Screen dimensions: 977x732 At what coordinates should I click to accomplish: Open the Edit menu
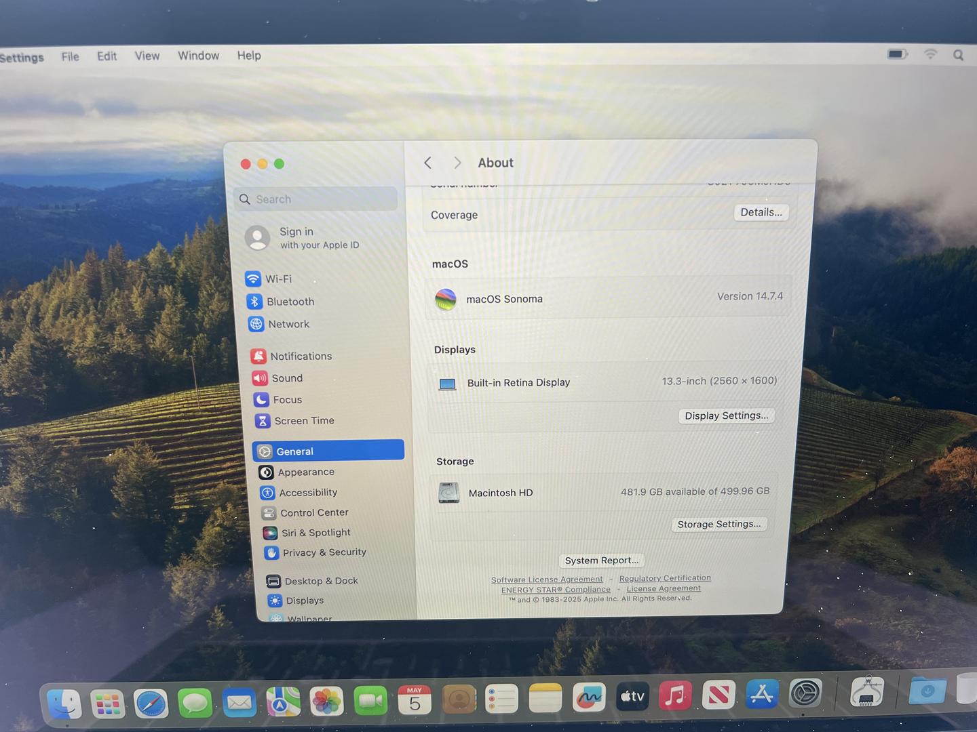(x=107, y=56)
